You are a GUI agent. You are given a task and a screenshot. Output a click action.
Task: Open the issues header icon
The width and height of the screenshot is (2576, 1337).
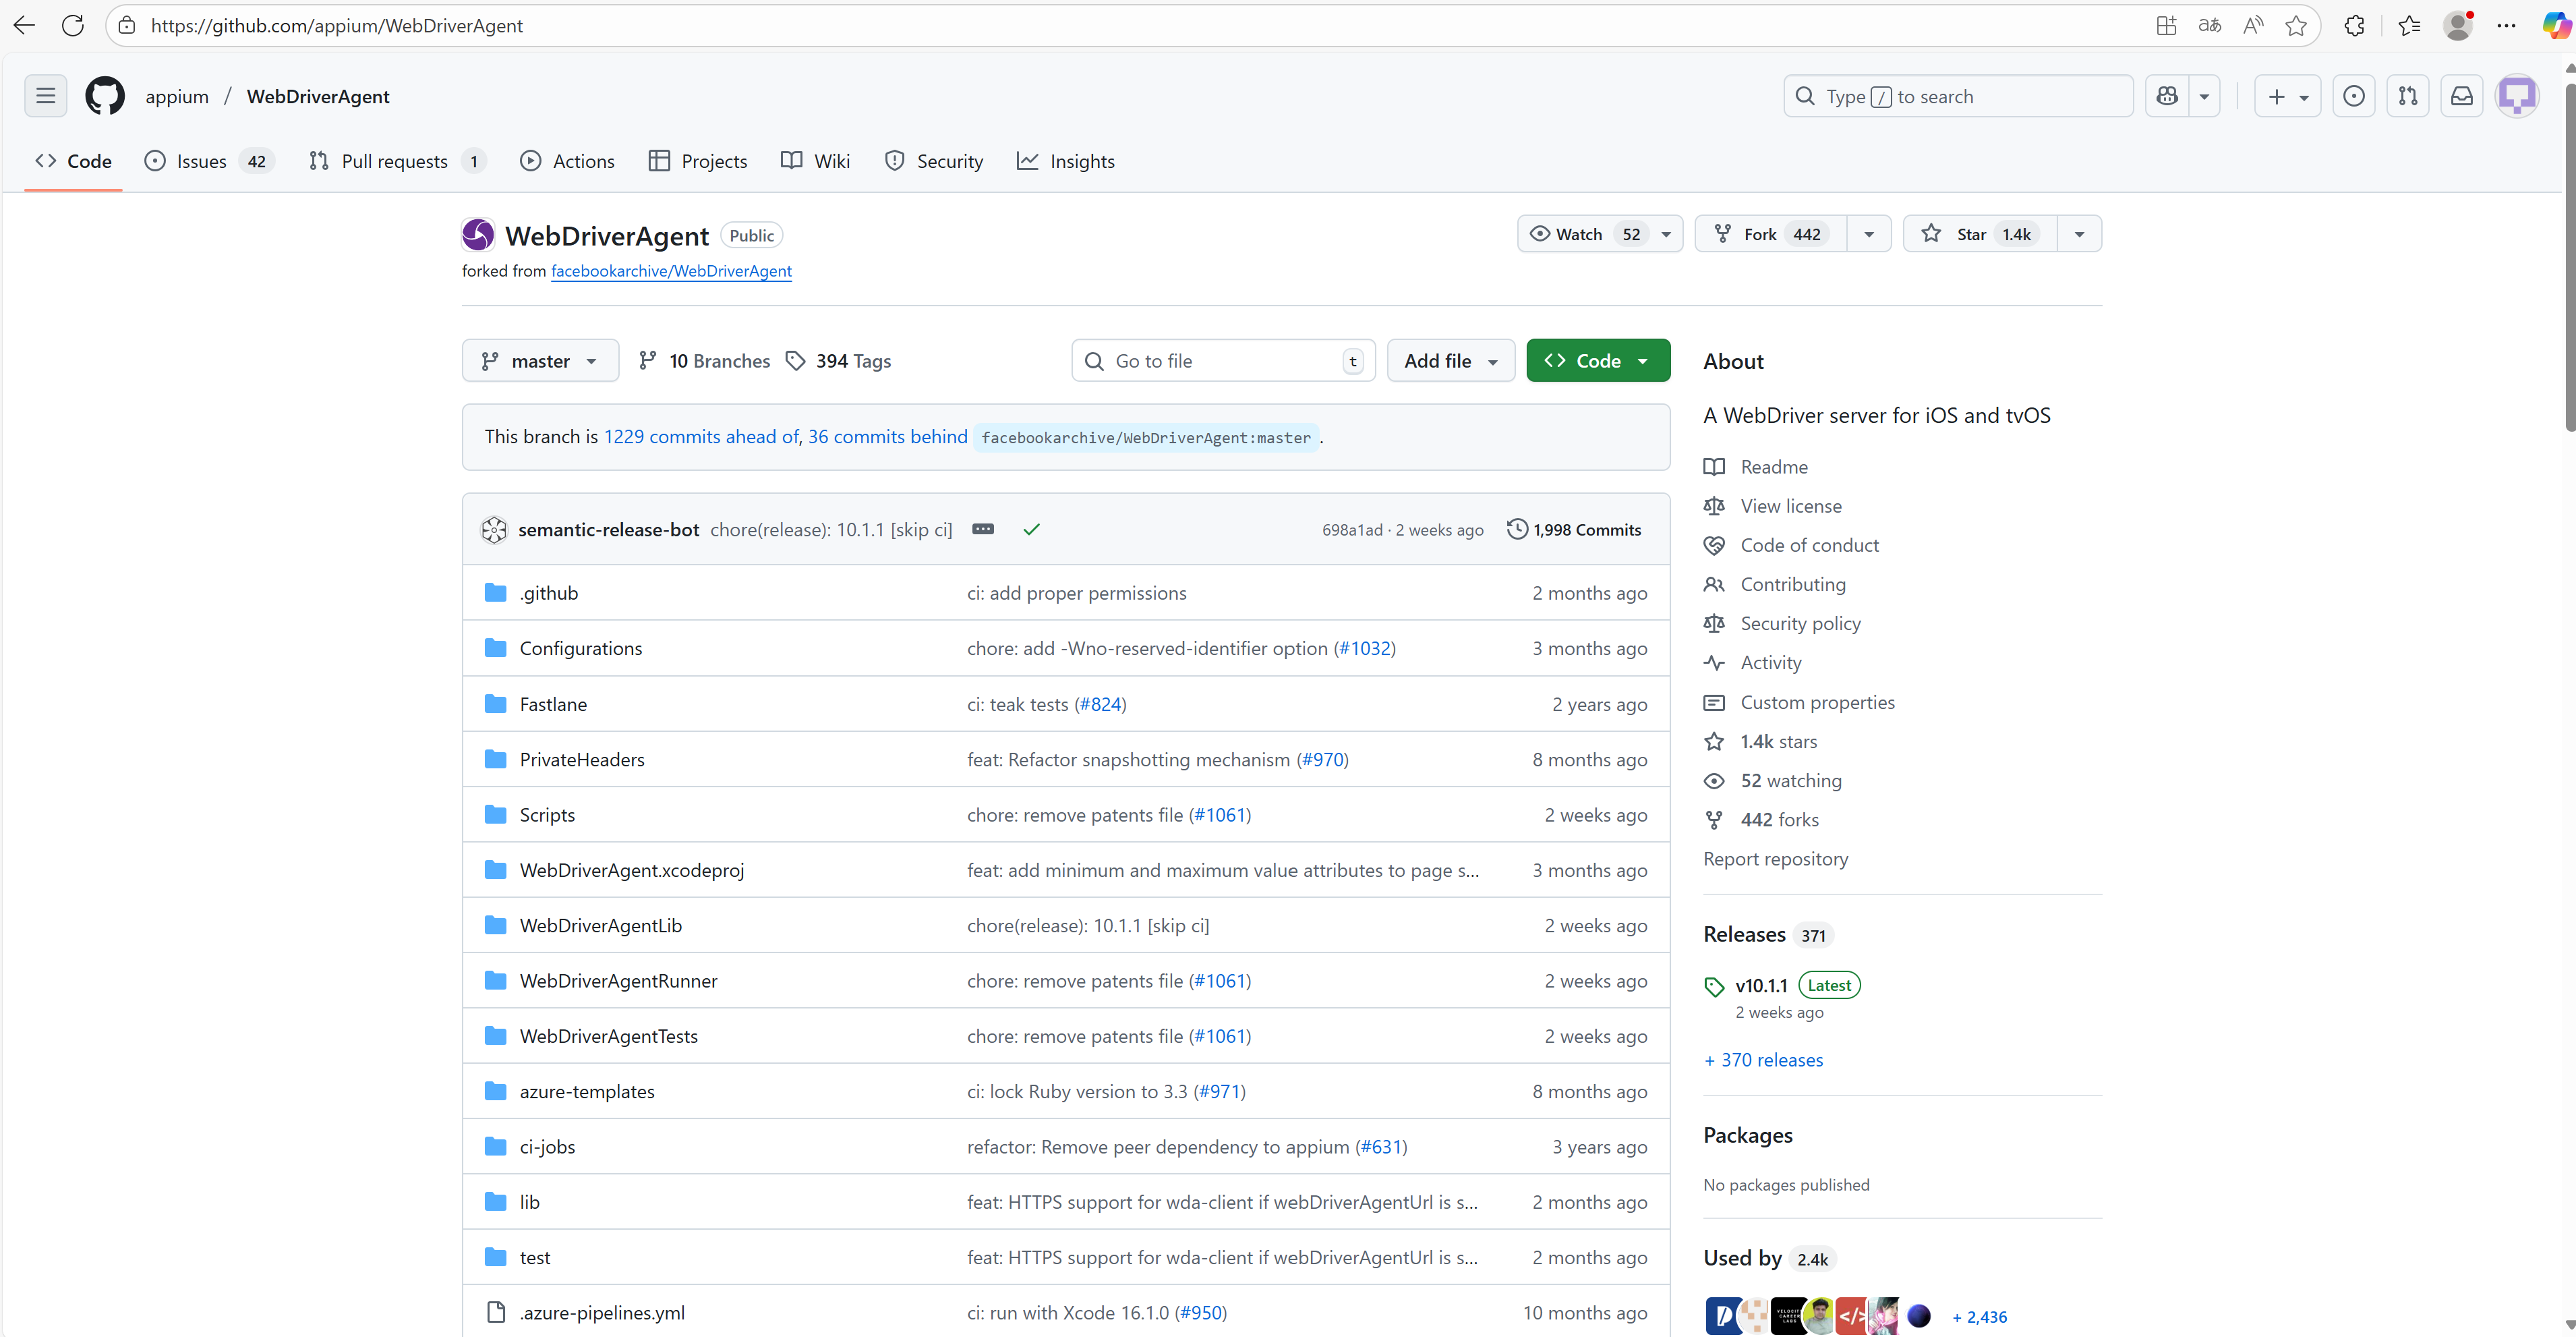(2353, 96)
